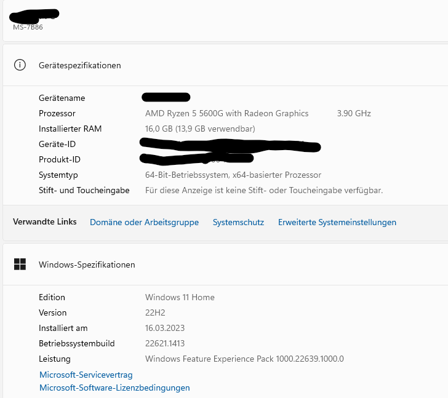Open the Microsoft-Servicevertrag link
Image resolution: width=448 pixels, height=398 pixels.
click(x=86, y=375)
